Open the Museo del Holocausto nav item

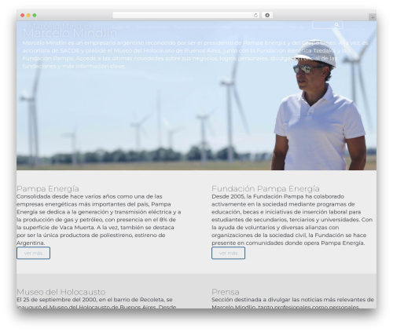click(259, 27)
